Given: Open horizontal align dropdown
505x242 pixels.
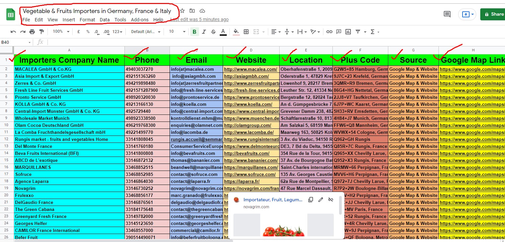Looking at the screenshot, I should point(276,32).
